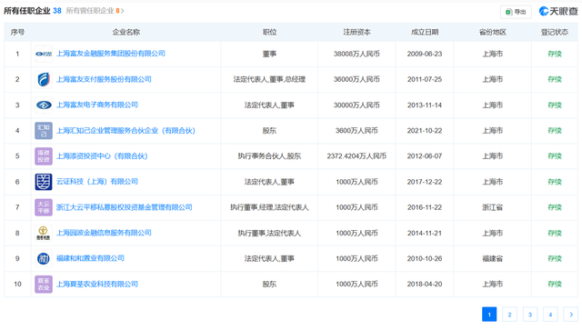This screenshot has width=582, height=330.
Task: Click the logo of 上海园波金融信息服务有限公司
Action: click(44, 233)
